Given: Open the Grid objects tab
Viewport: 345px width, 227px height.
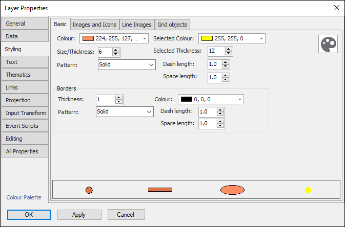Looking at the screenshot, I should (173, 25).
